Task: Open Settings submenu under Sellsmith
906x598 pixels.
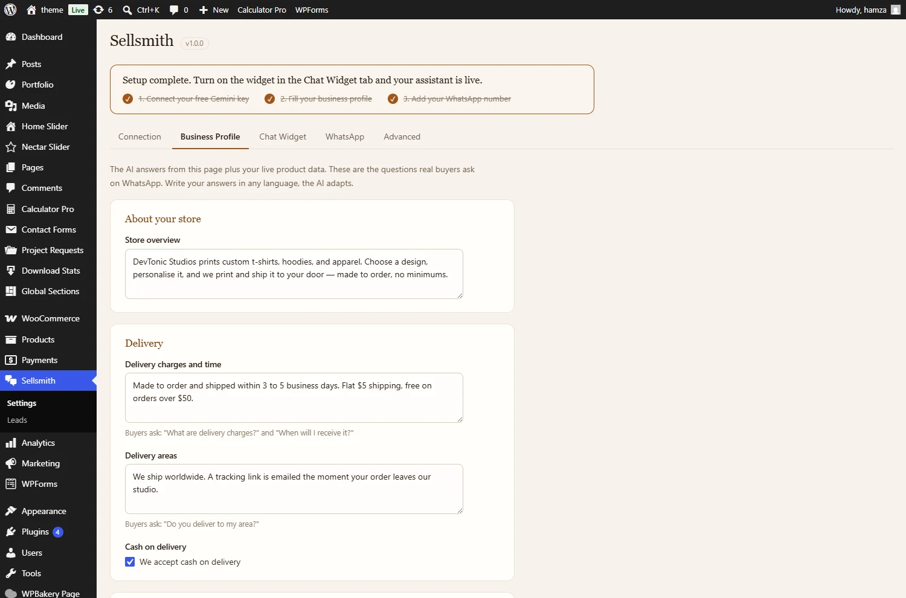Action: coord(22,403)
